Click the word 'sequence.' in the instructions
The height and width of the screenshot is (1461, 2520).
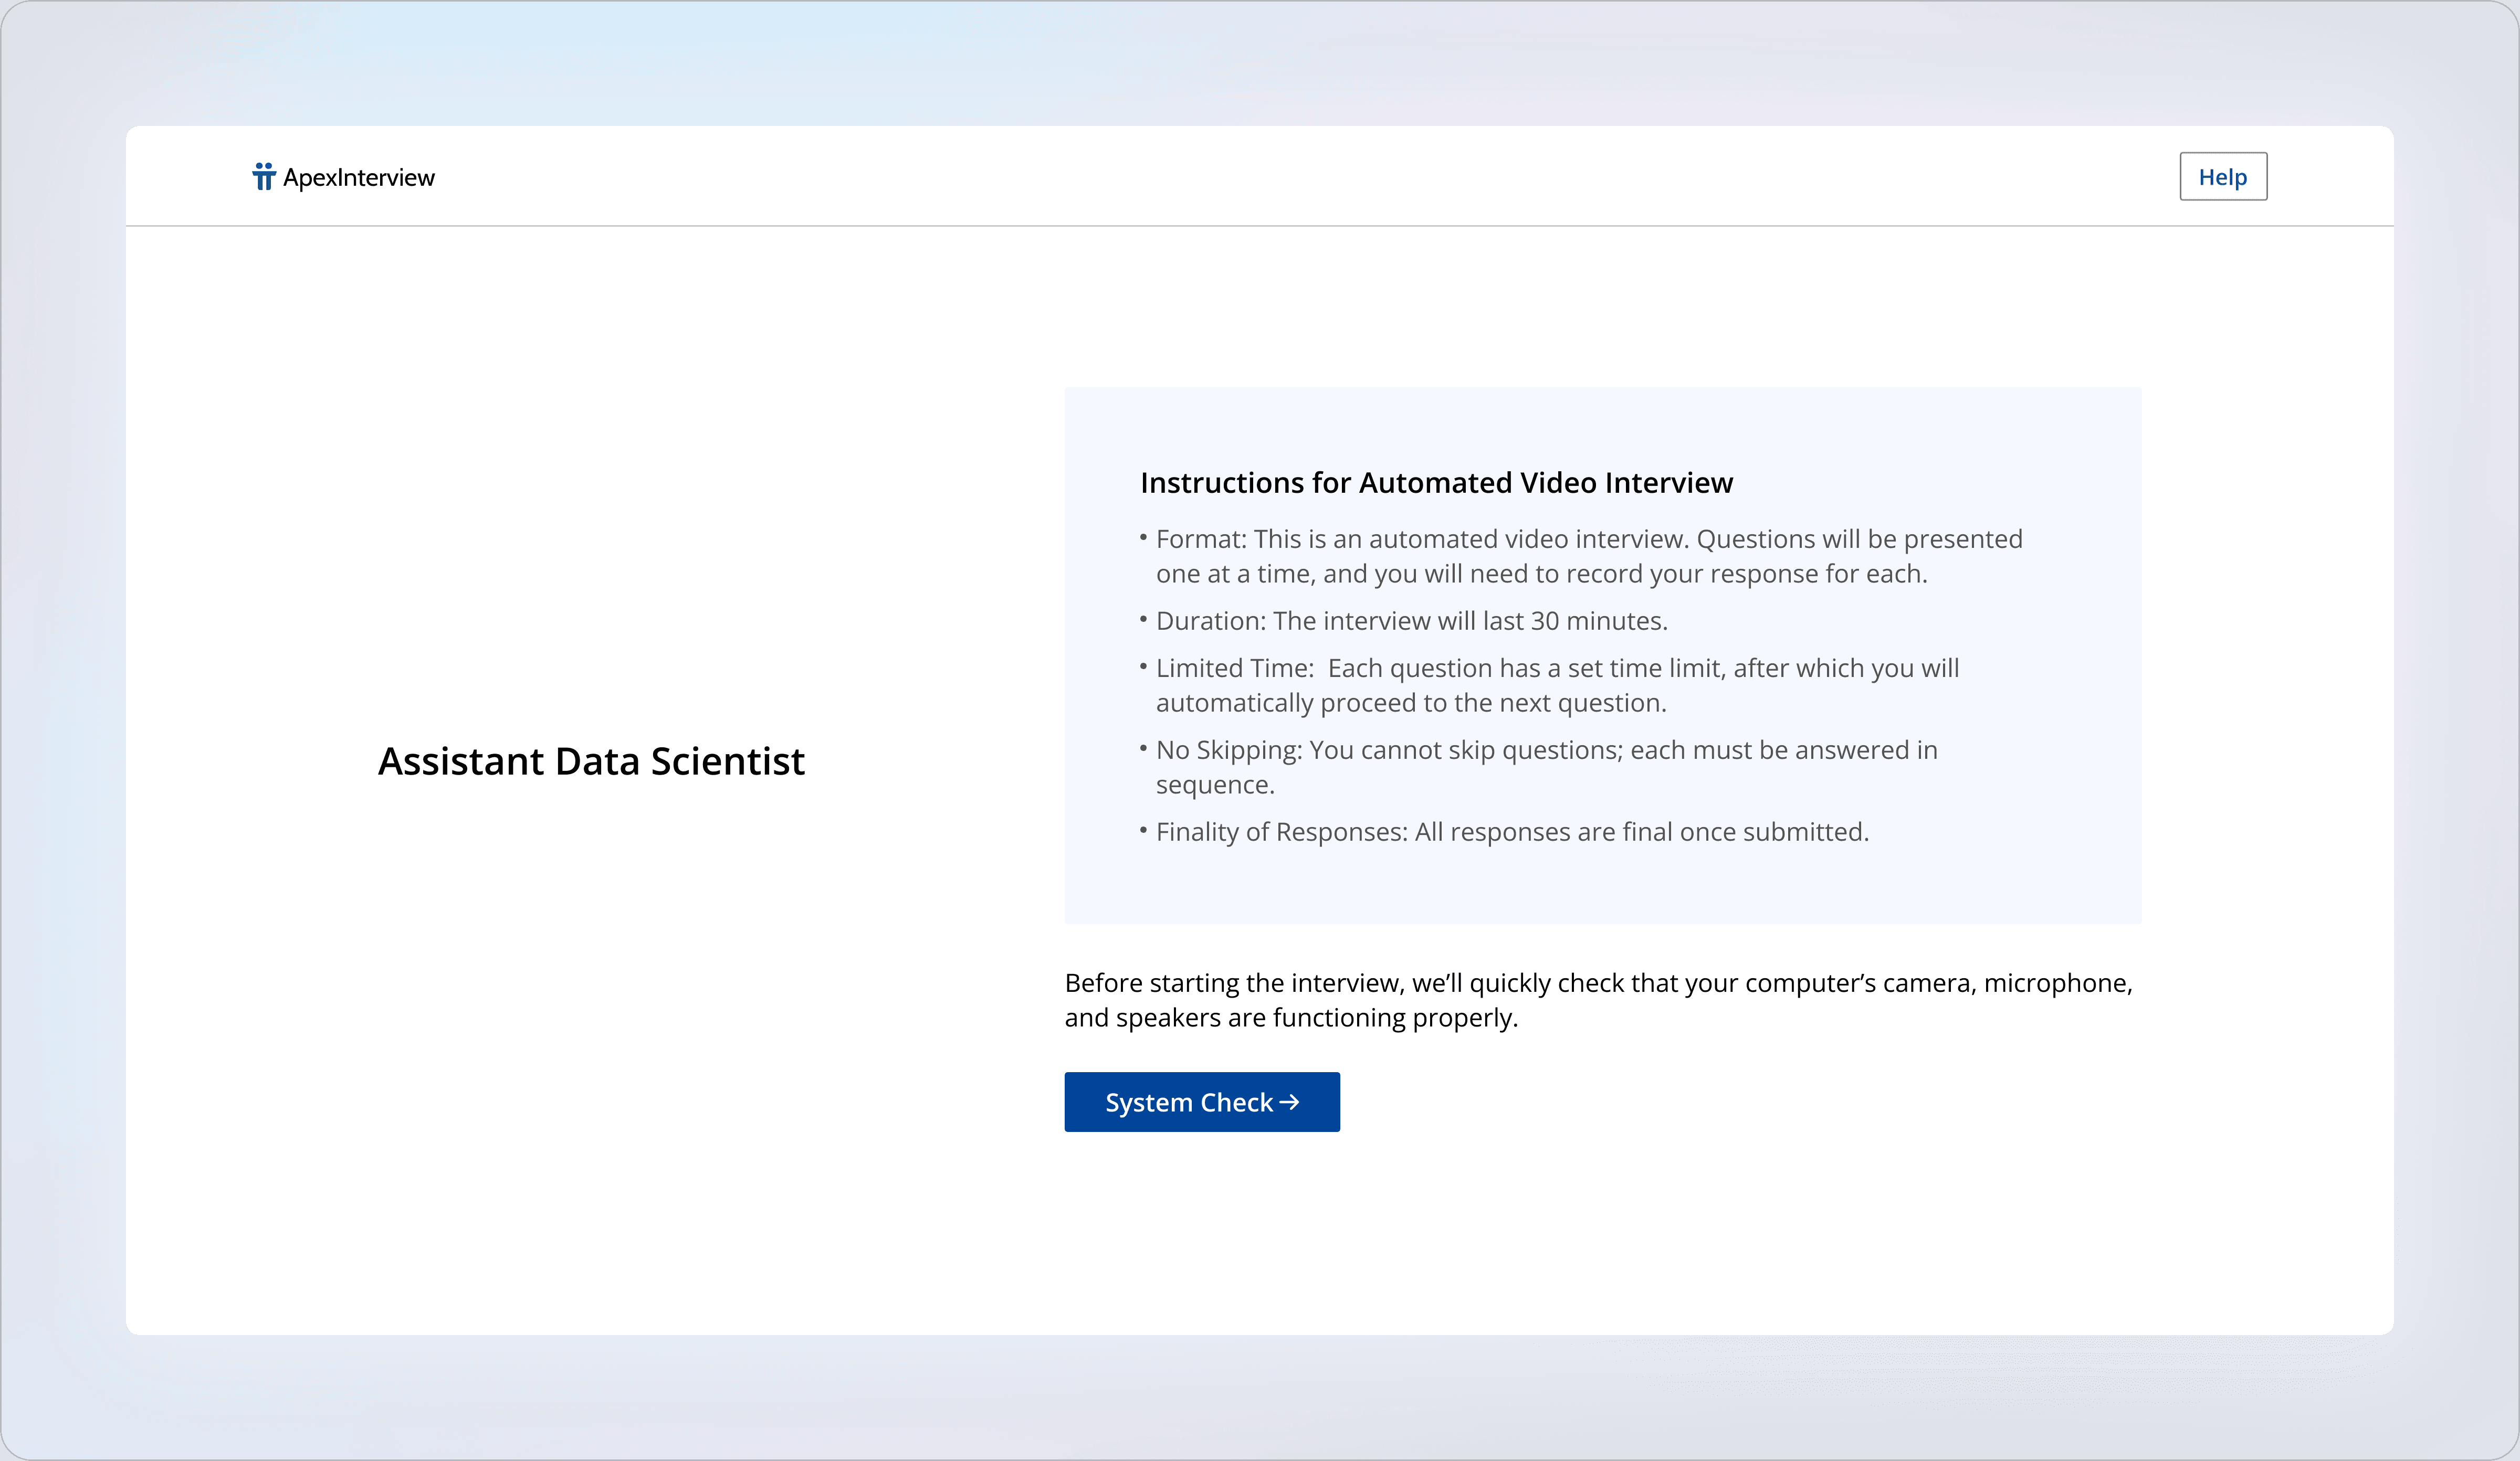pyautogui.click(x=1215, y=786)
